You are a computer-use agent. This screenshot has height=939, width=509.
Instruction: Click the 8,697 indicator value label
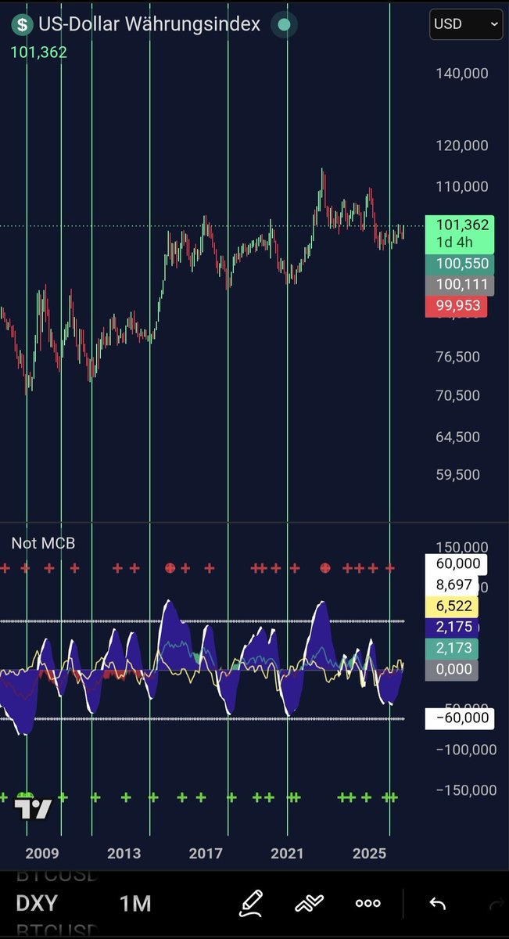[x=453, y=585]
